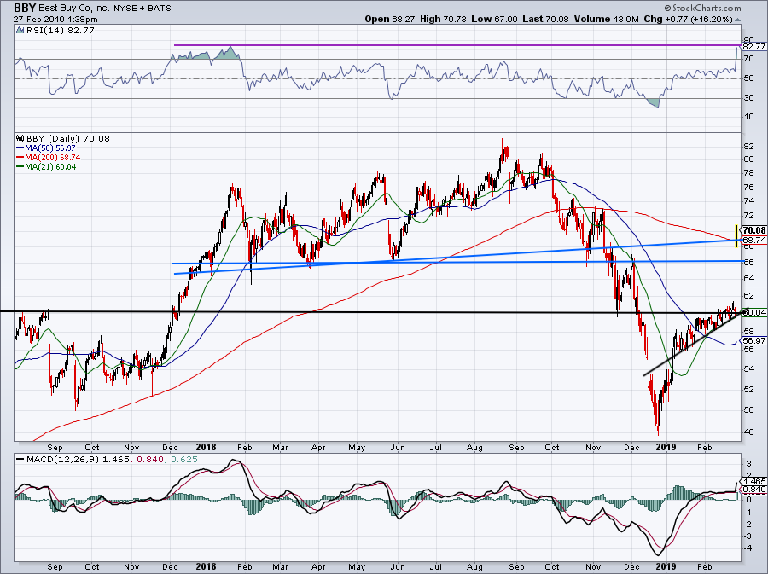
Task: Click the Last 70.08 quote value
Action: 545,19
